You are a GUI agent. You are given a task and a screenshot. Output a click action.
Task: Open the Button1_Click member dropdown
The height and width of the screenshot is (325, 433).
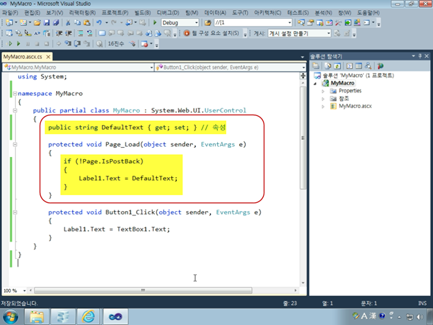pos(303,67)
